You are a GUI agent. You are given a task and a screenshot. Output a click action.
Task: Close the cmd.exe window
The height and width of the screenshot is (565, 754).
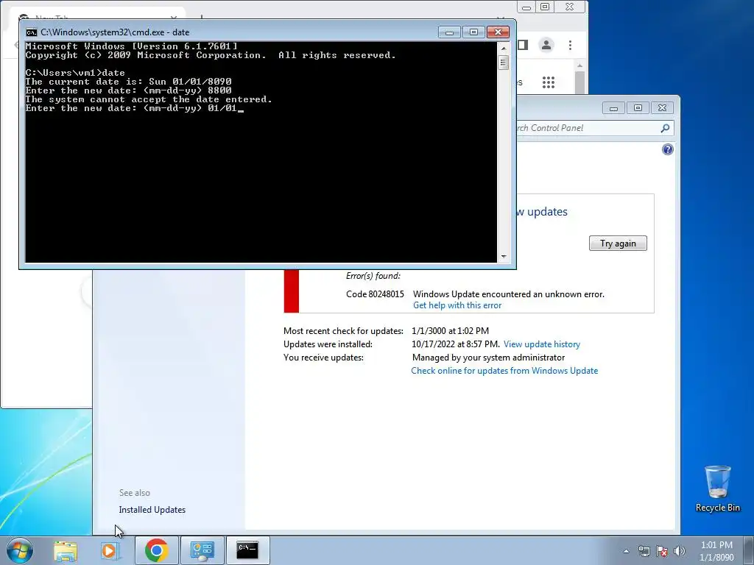click(x=498, y=32)
